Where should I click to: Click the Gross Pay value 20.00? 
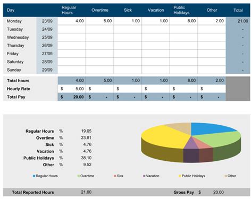pyautogui.click(x=219, y=192)
